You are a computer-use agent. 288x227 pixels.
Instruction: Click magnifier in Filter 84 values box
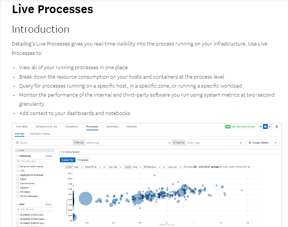(18, 209)
